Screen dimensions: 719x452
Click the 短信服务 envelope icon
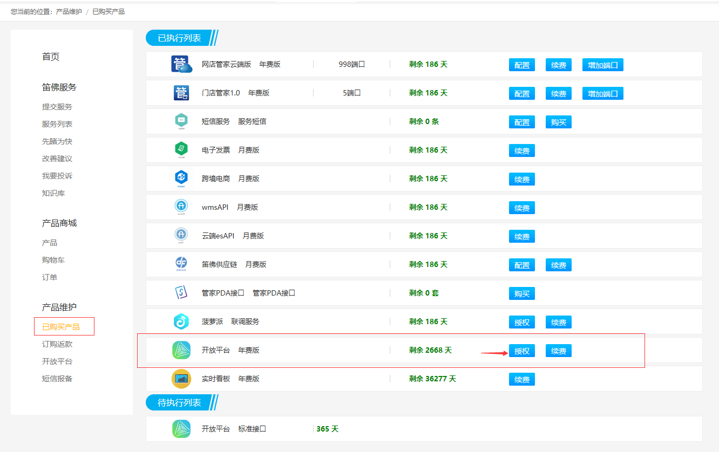pos(181,121)
